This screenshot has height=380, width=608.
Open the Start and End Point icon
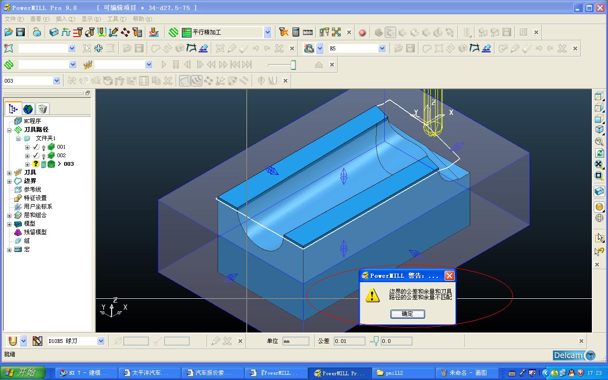tap(90, 32)
